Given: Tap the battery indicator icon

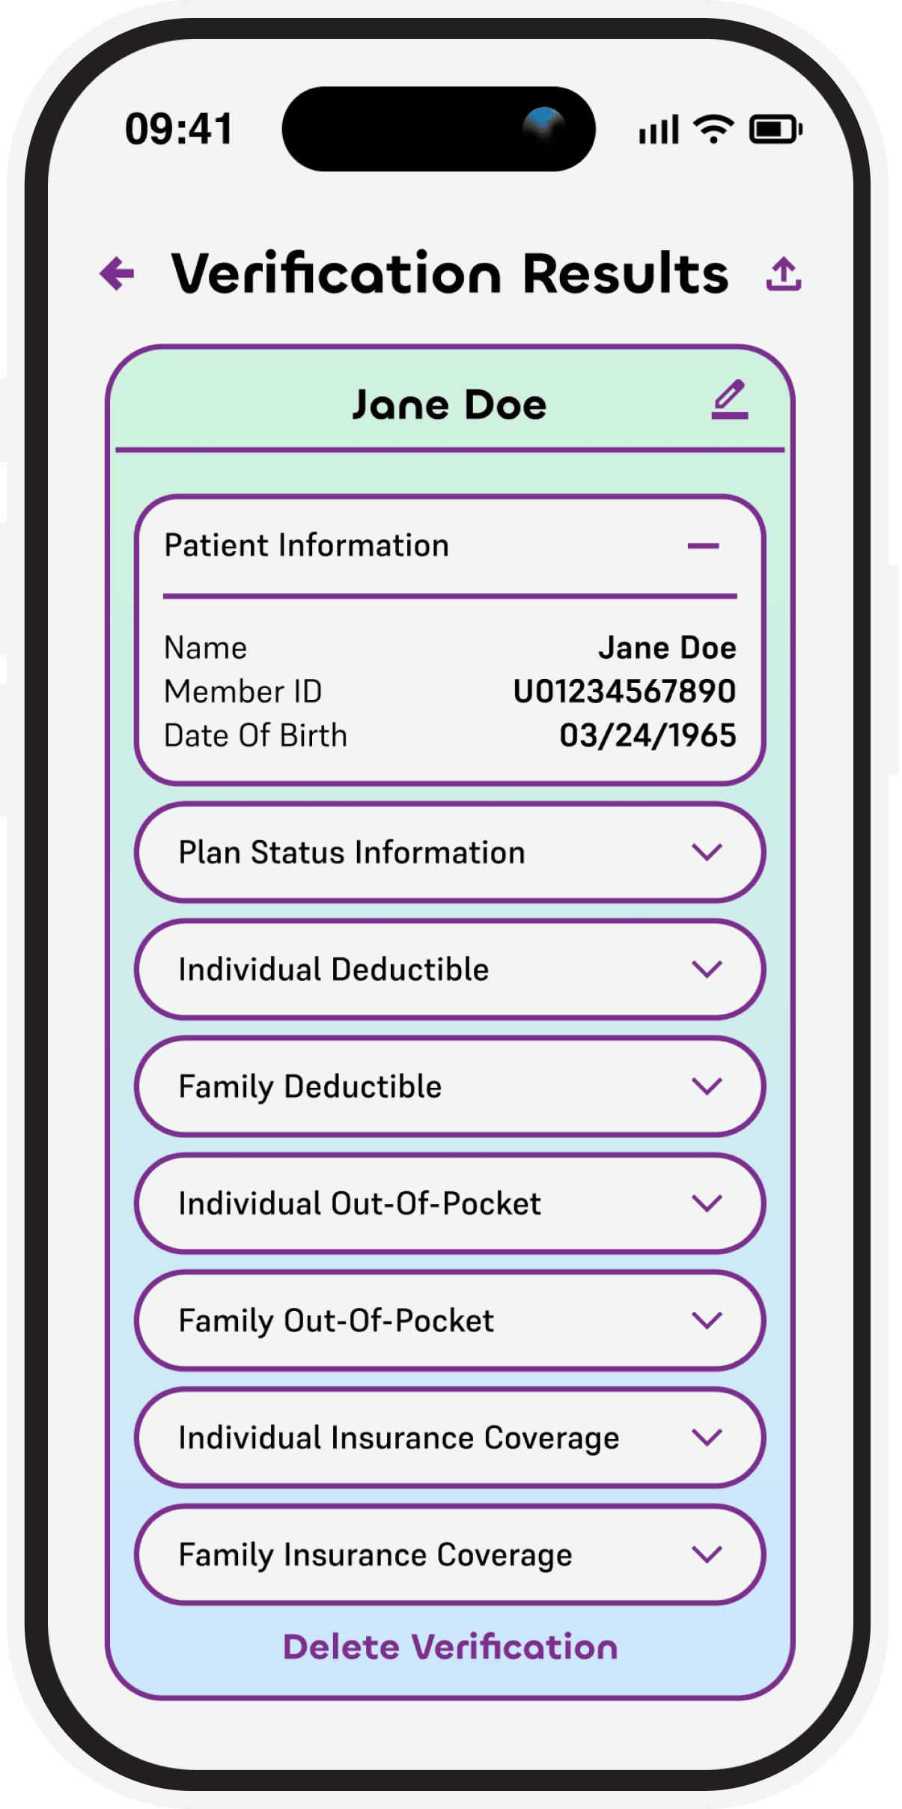Looking at the screenshot, I should [776, 129].
